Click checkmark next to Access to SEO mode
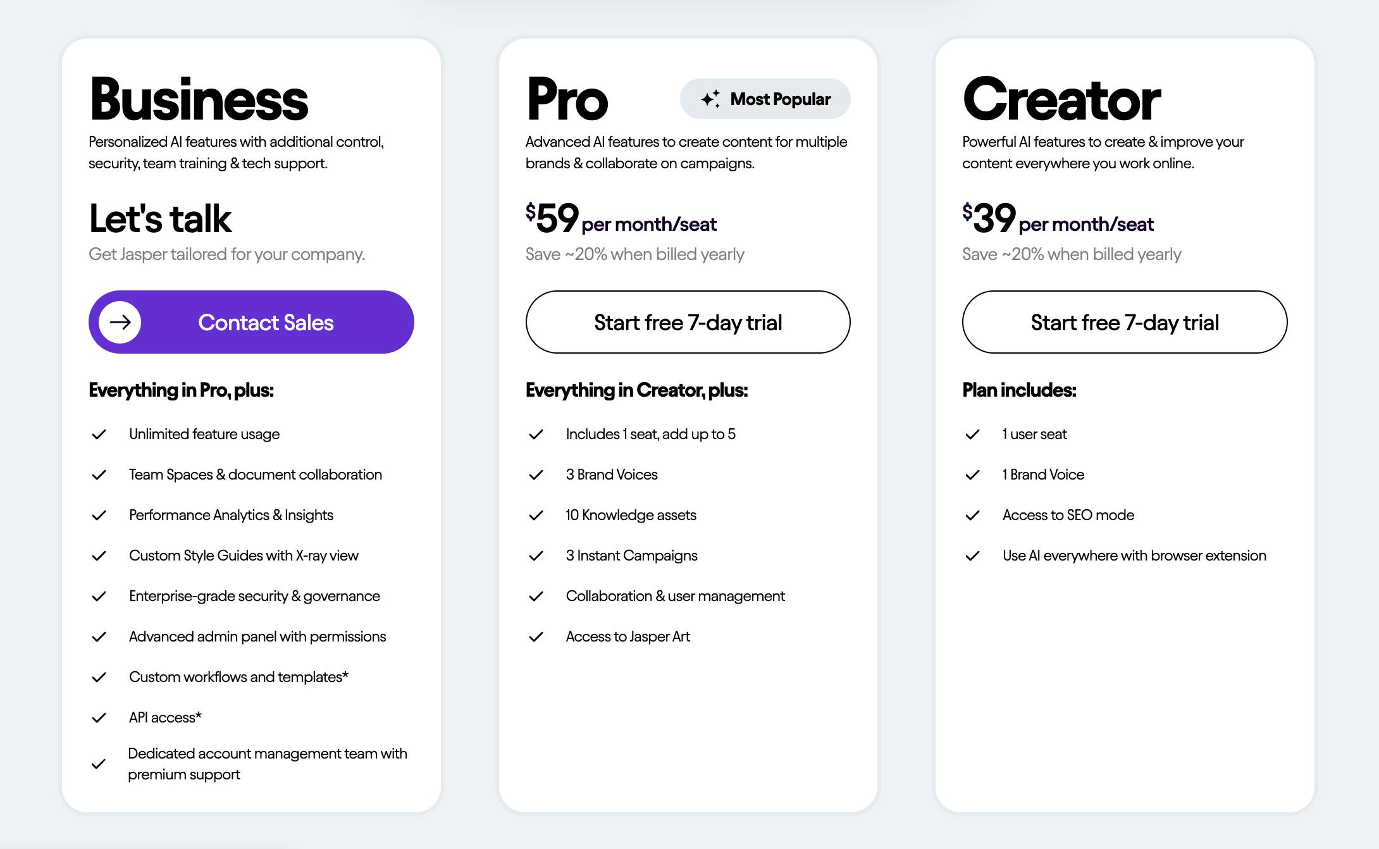The width and height of the screenshot is (1379, 849). click(x=973, y=516)
